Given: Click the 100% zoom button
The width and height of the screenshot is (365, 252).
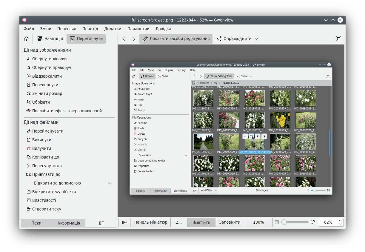Looking at the screenshot, I should click(258, 222).
